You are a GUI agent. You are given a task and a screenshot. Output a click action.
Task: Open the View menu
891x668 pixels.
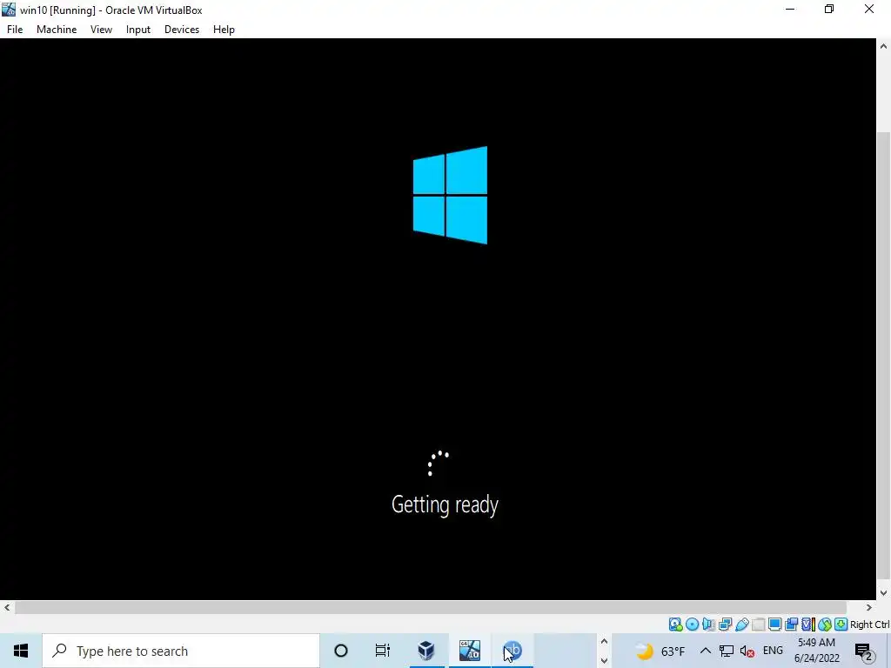pyautogui.click(x=101, y=30)
